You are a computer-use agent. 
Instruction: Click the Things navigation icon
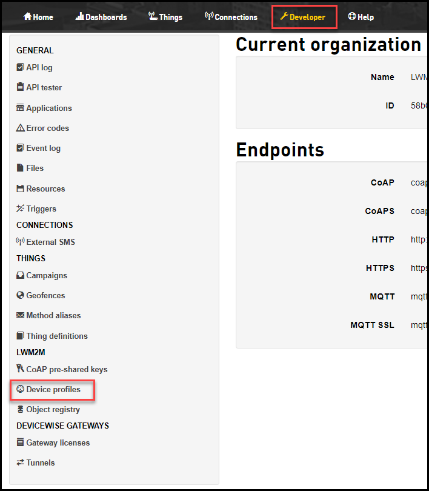pyautogui.click(x=153, y=16)
